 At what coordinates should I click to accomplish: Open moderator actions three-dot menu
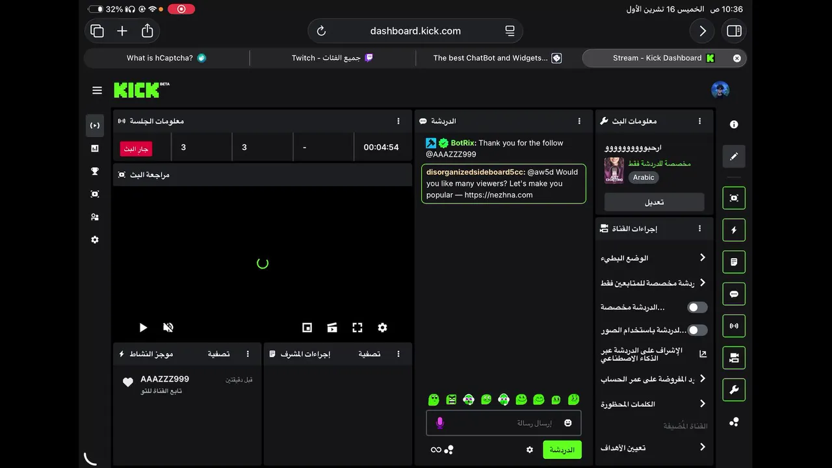coord(398,354)
